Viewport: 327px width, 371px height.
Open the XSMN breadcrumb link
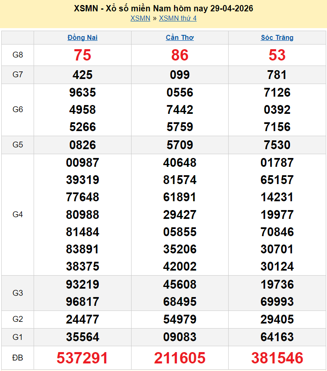tap(140, 18)
